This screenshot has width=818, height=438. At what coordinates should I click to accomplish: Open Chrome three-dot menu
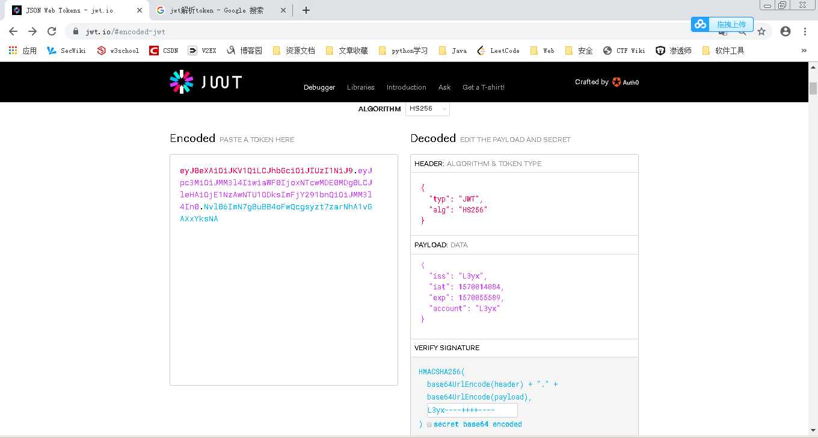pyautogui.click(x=805, y=31)
